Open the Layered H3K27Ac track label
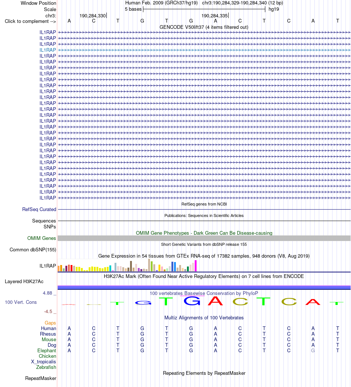This screenshot has height=387, width=351. pos(24,281)
